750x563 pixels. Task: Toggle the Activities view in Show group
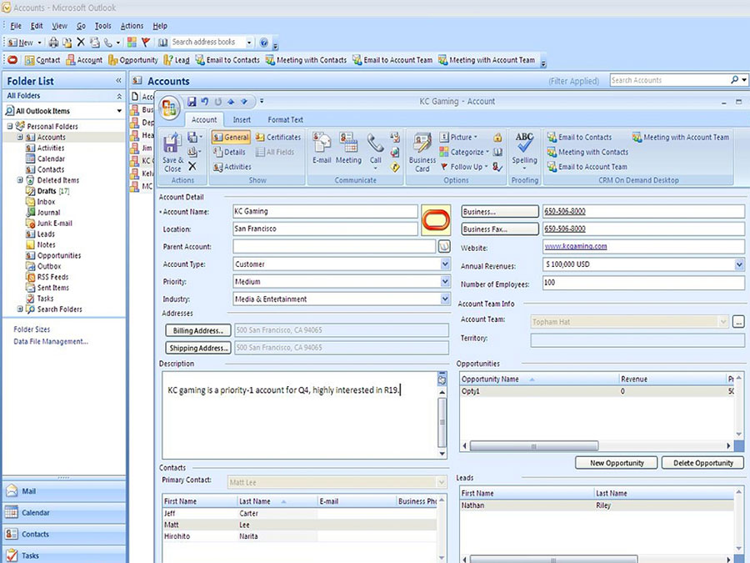[x=232, y=167]
